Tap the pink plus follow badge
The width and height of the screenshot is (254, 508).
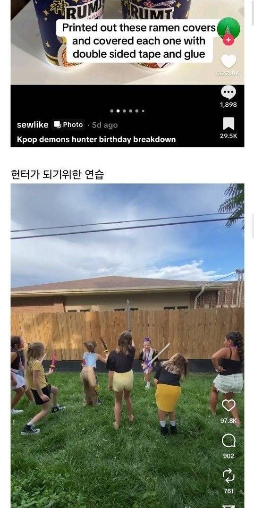point(229,40)
